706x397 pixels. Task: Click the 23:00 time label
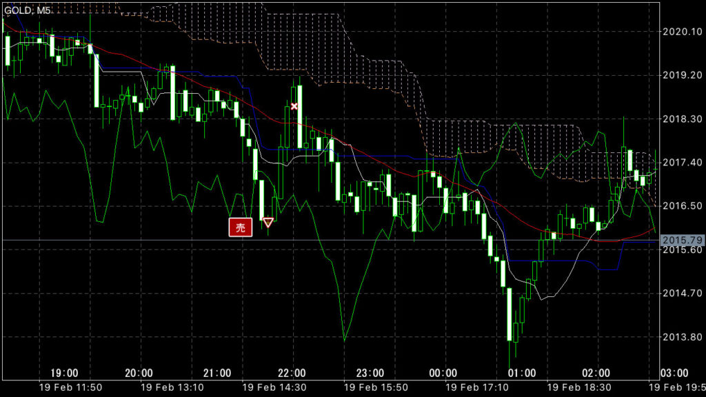[370, 373]
